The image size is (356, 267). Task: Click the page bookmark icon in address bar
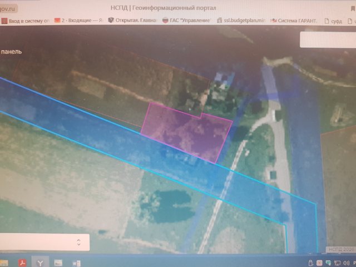[x=353, y=8]
